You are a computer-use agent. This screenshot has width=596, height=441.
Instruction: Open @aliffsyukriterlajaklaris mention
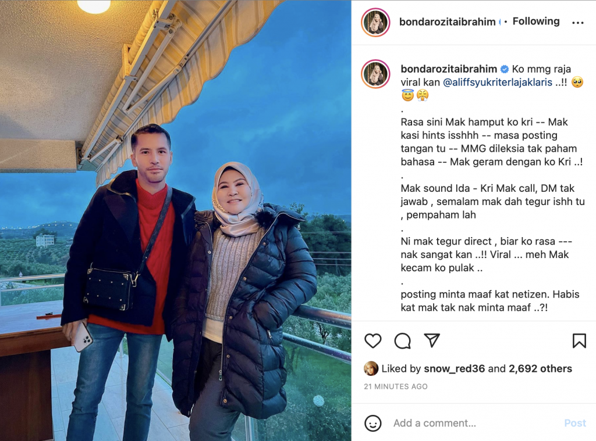498,83
